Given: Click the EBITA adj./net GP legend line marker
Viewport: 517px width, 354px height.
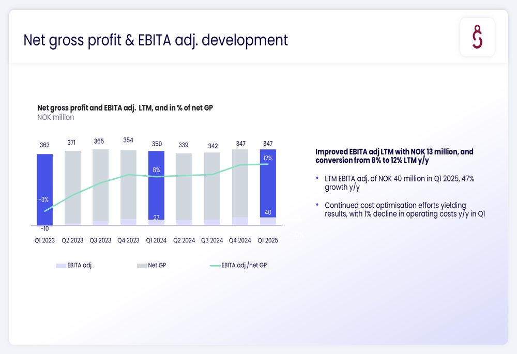Looking at the screenshot, I should coord(215,266).
